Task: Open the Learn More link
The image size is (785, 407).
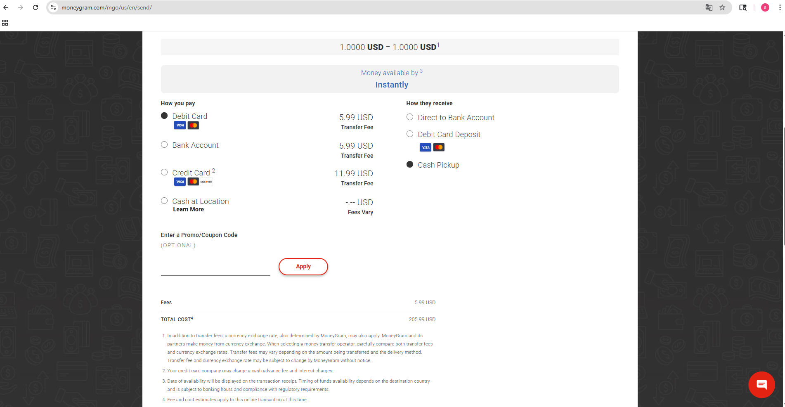Action: coord(188,210)
